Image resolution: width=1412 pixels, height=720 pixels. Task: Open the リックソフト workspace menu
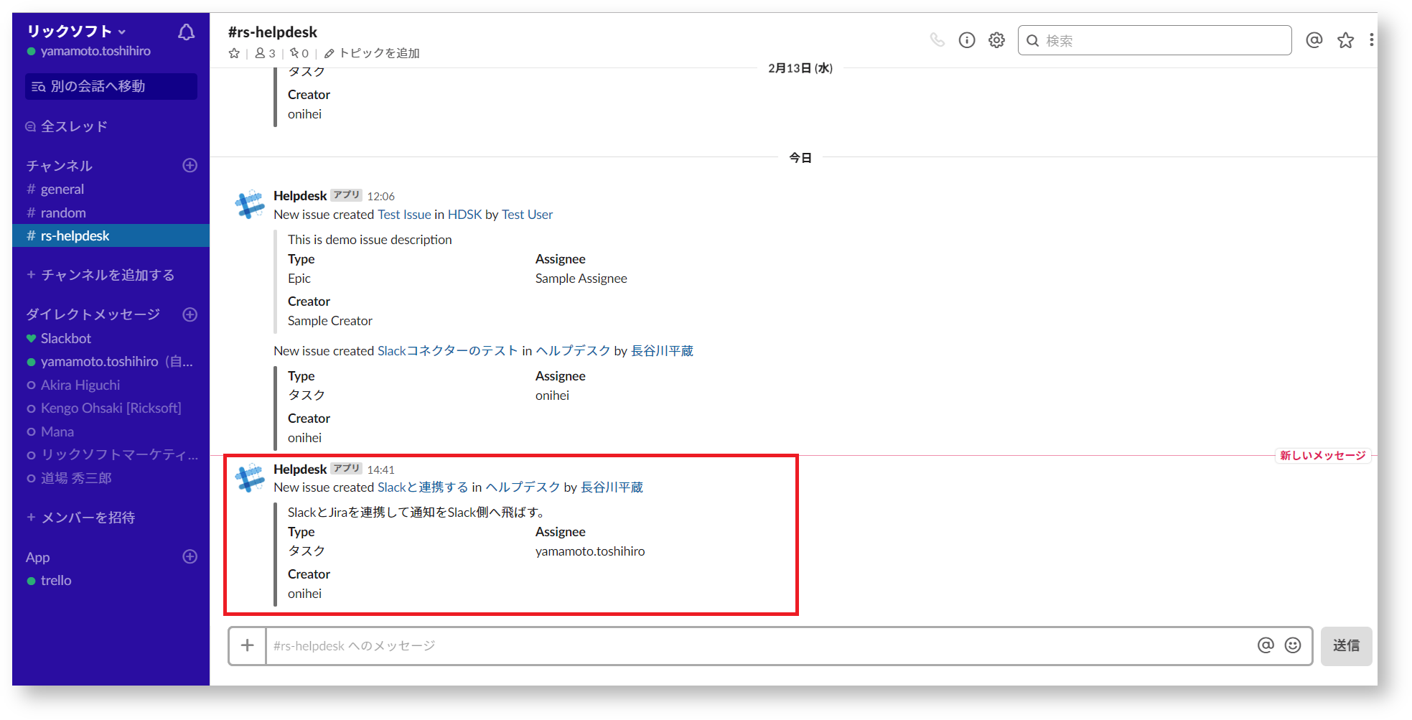(x=76, y=31)
